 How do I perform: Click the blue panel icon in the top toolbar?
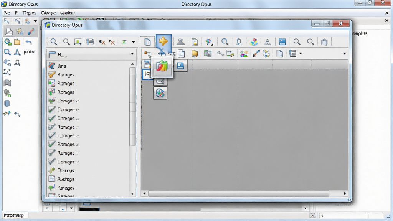click(282, 41)
